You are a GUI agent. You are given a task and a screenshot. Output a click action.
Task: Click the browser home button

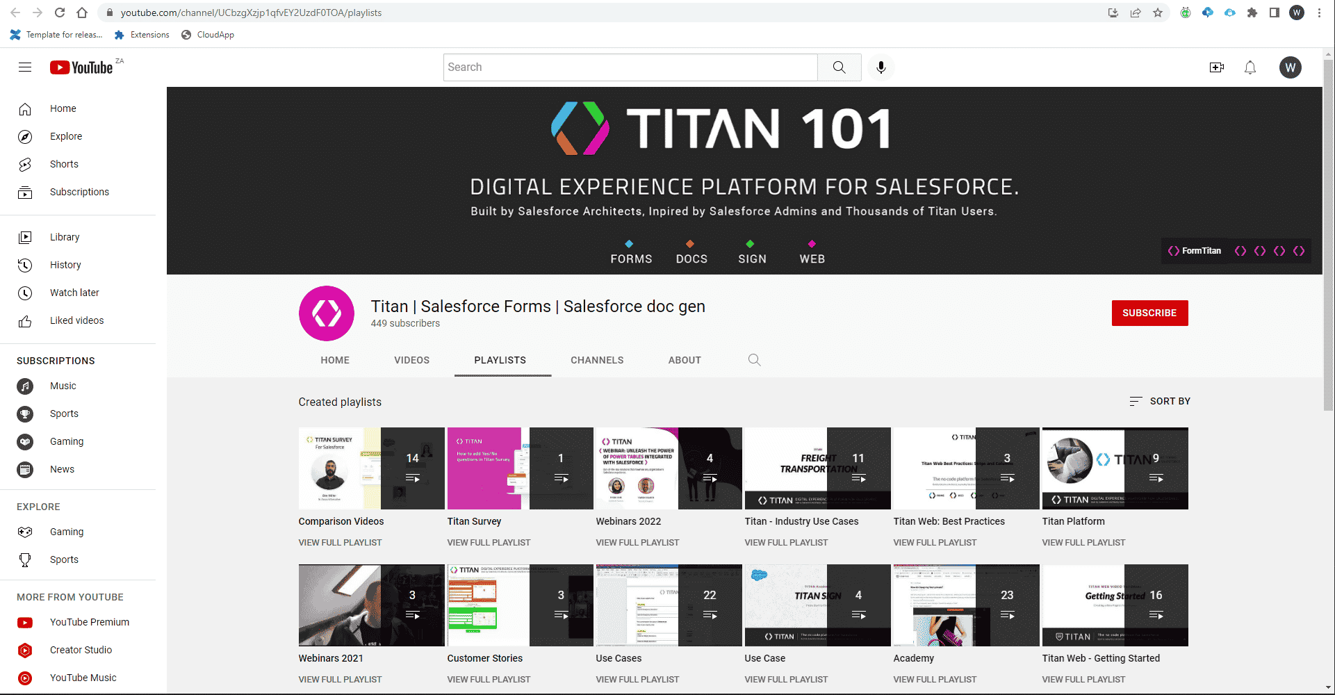coord(82,13)
